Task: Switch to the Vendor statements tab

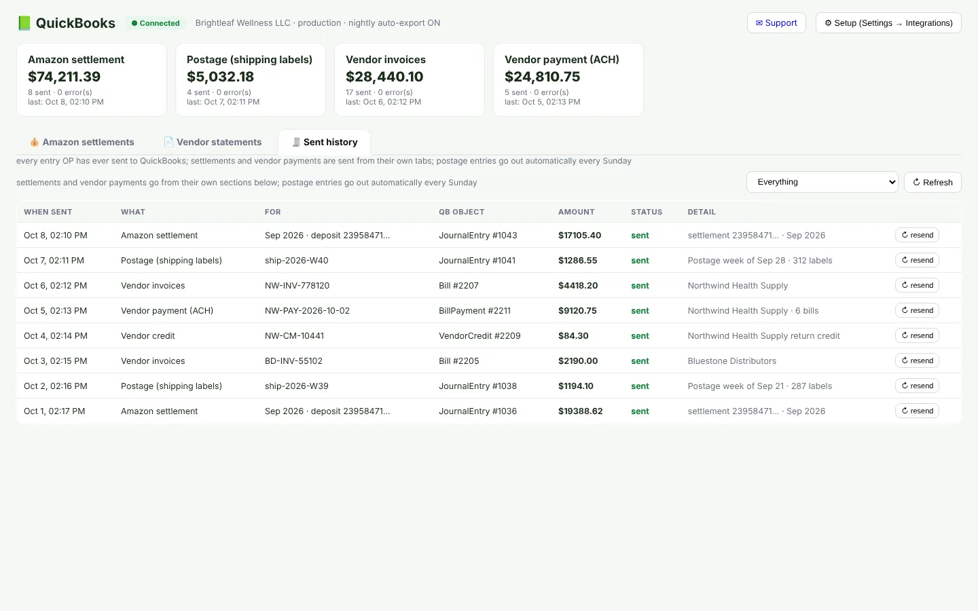Action: click(x=213, y=142)
